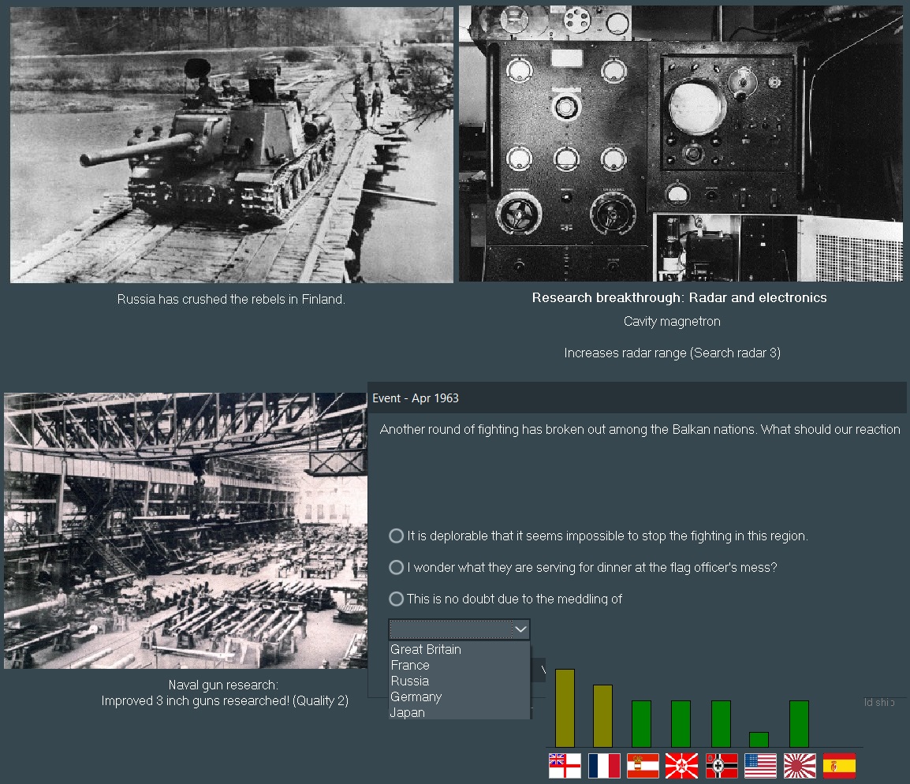Collapse the nation dropdown arrow
The width and height of the screenshot is (910, 784).
(x=520, y=629)
